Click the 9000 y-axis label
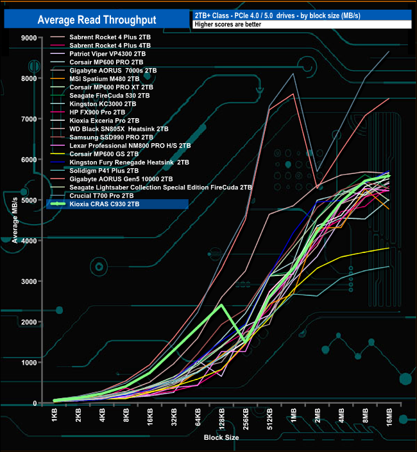 29,38
